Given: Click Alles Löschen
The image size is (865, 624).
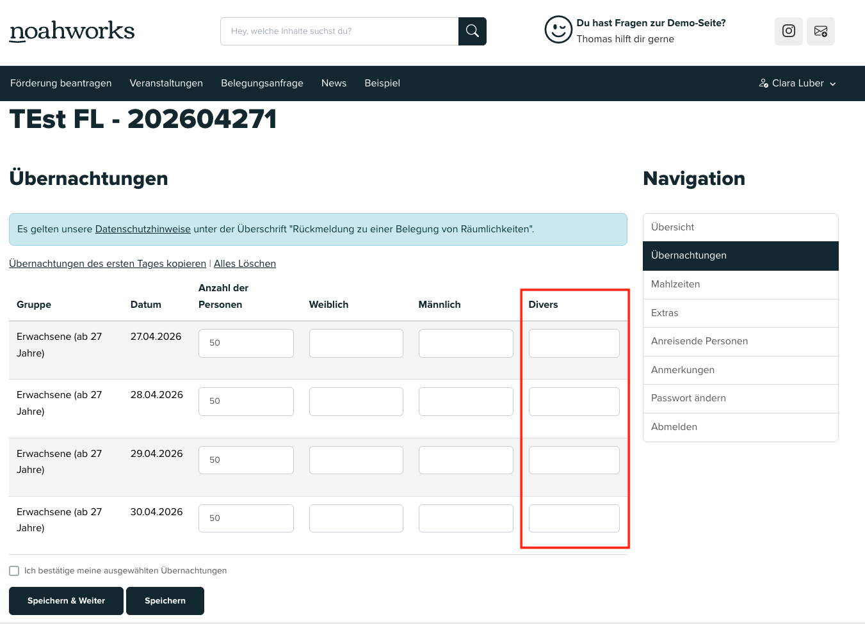Looking at the screenshot, I should coord(245,264).
